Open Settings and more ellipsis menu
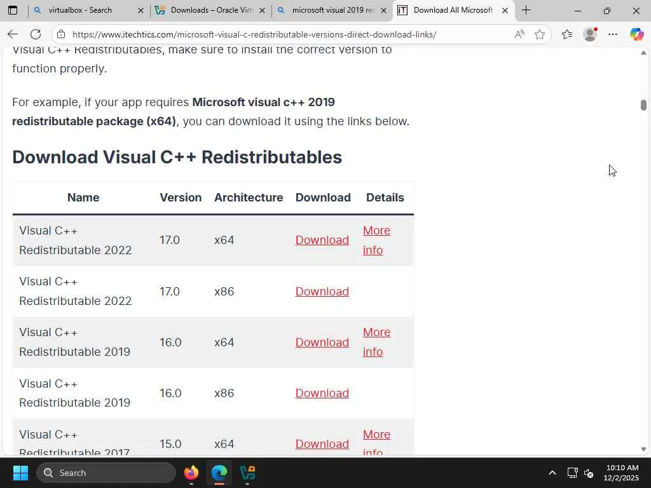This screenshot has width=651, height=488. pos(613,34)
